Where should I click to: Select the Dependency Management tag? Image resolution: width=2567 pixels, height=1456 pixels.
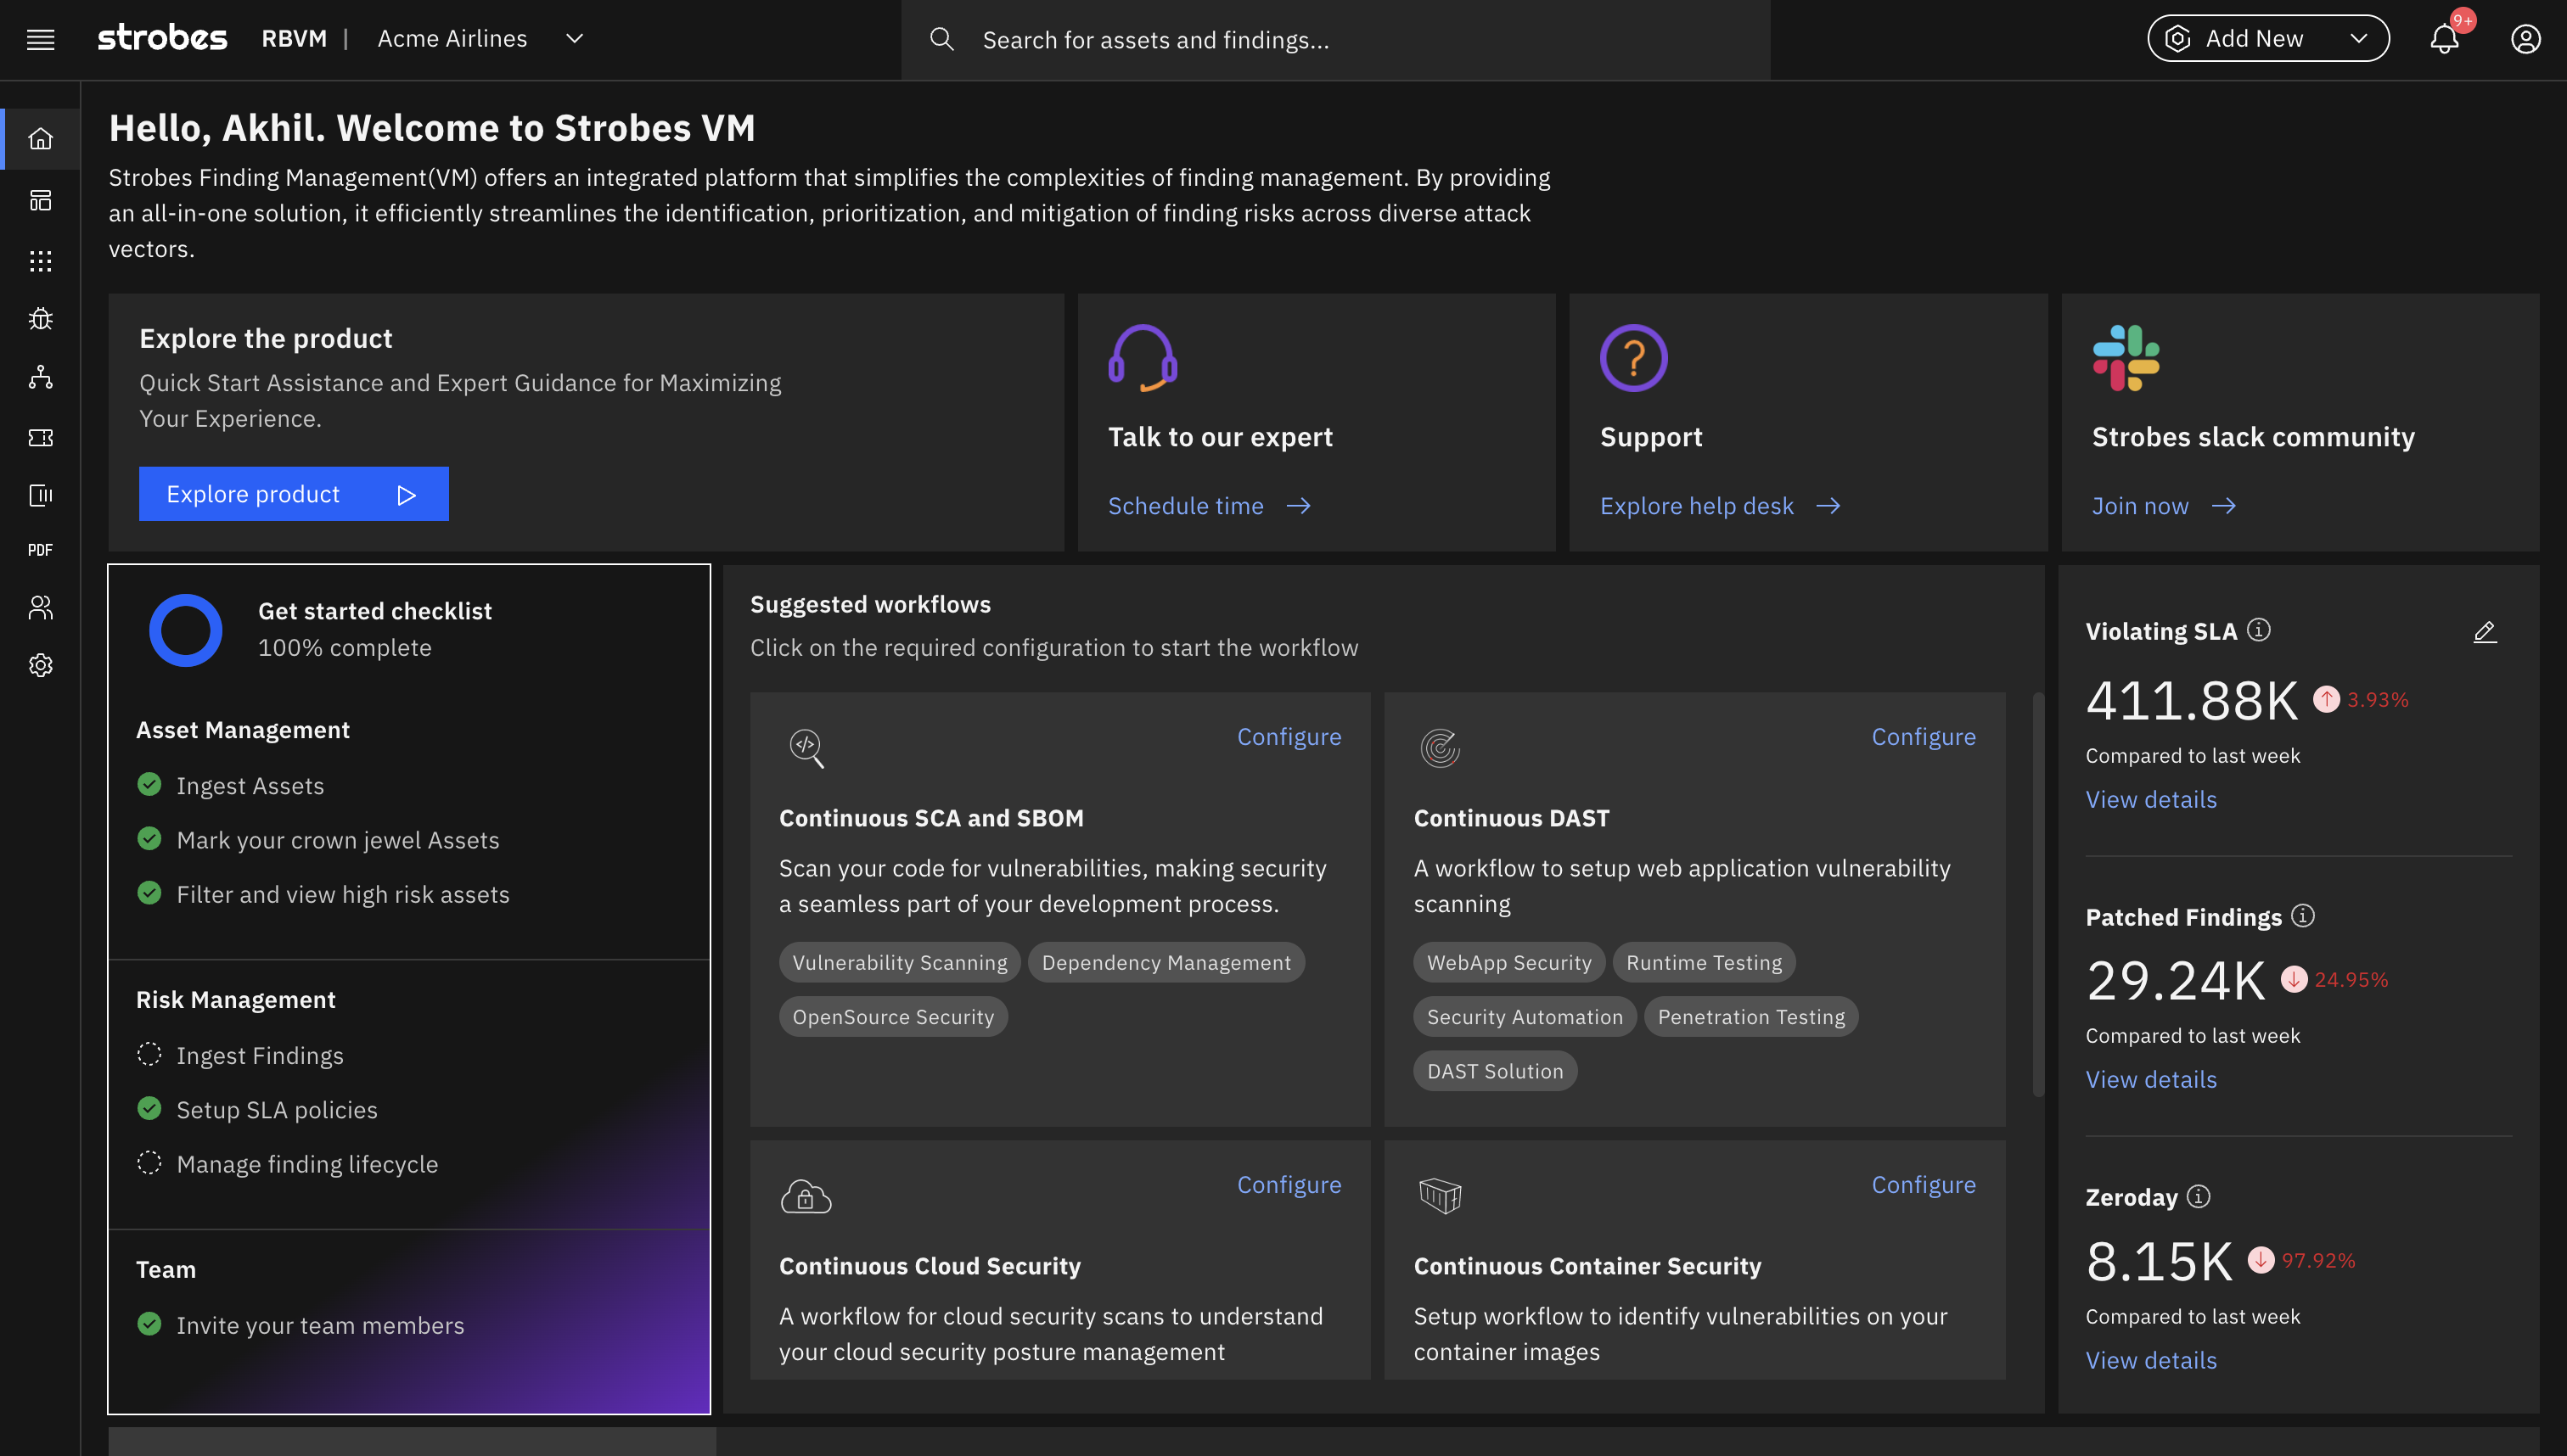click(1166, 962)
